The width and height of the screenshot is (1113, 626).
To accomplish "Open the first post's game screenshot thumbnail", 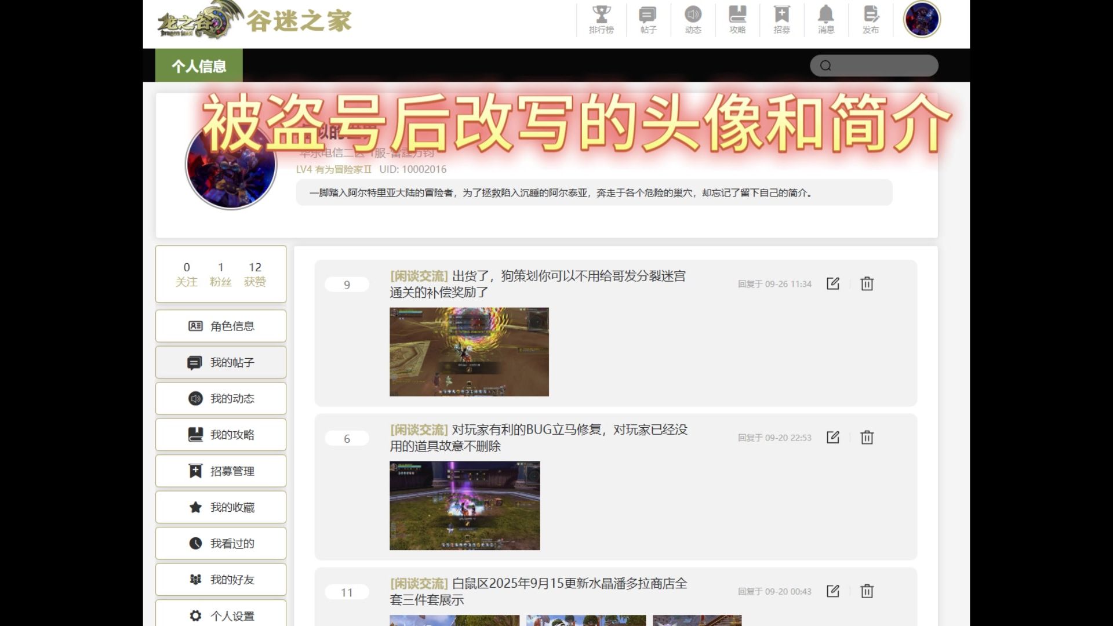I will tap(469, 352).
